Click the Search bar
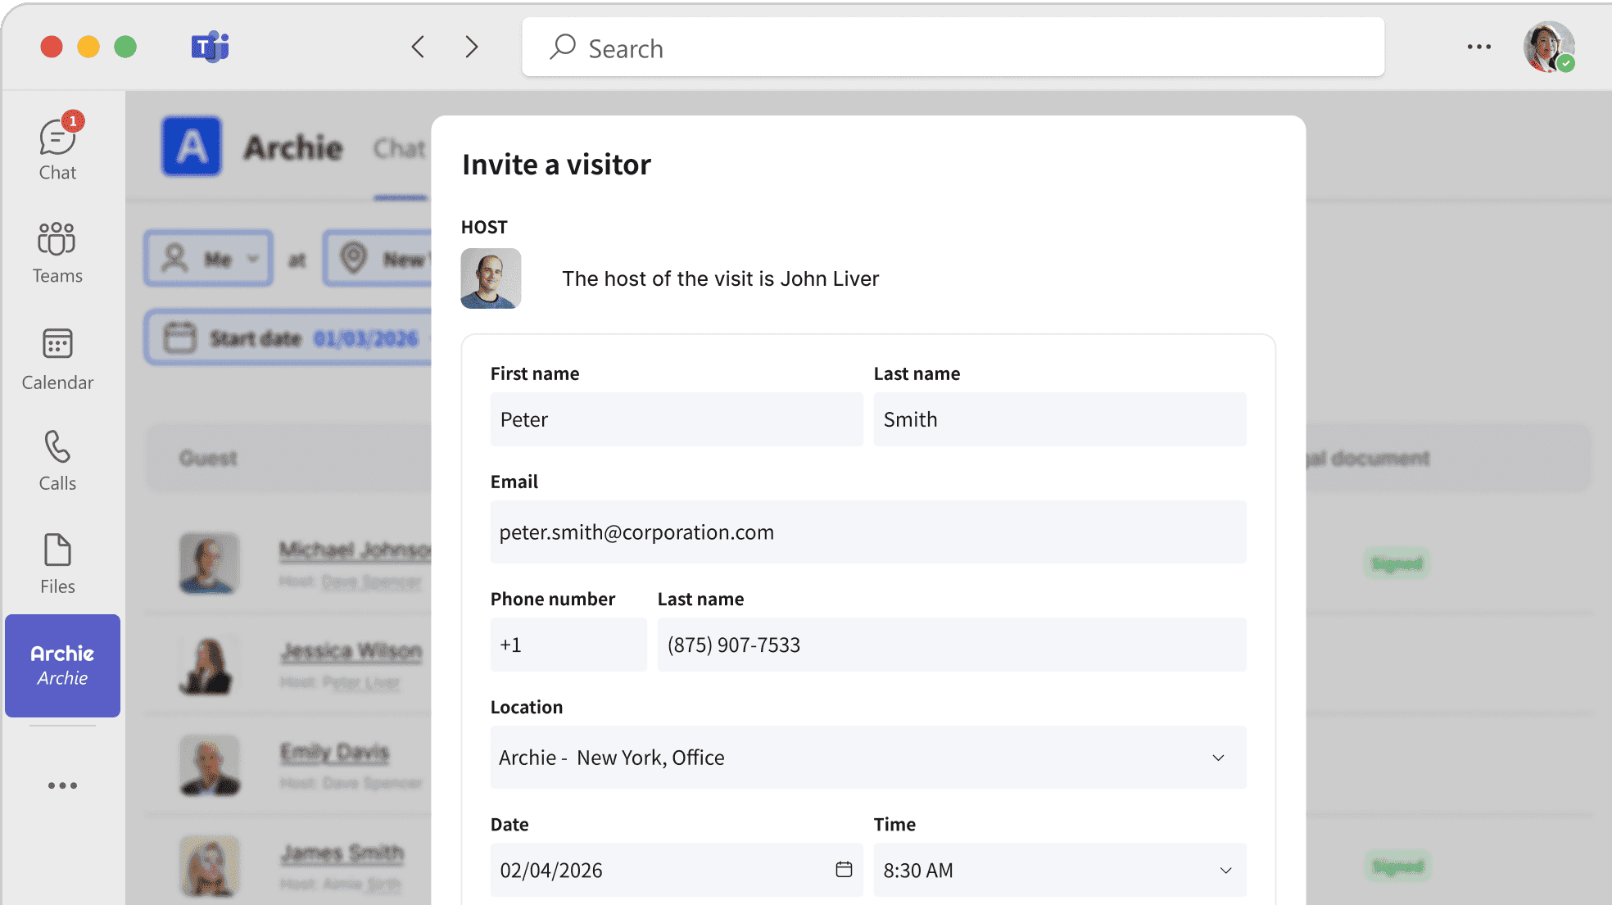Viewport: 1612px width, 905px height. (x=950, y=48)
